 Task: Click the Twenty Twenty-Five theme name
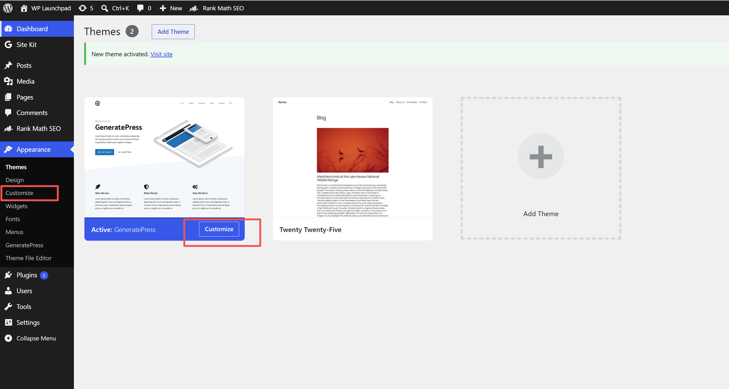(x=310, y=230)
